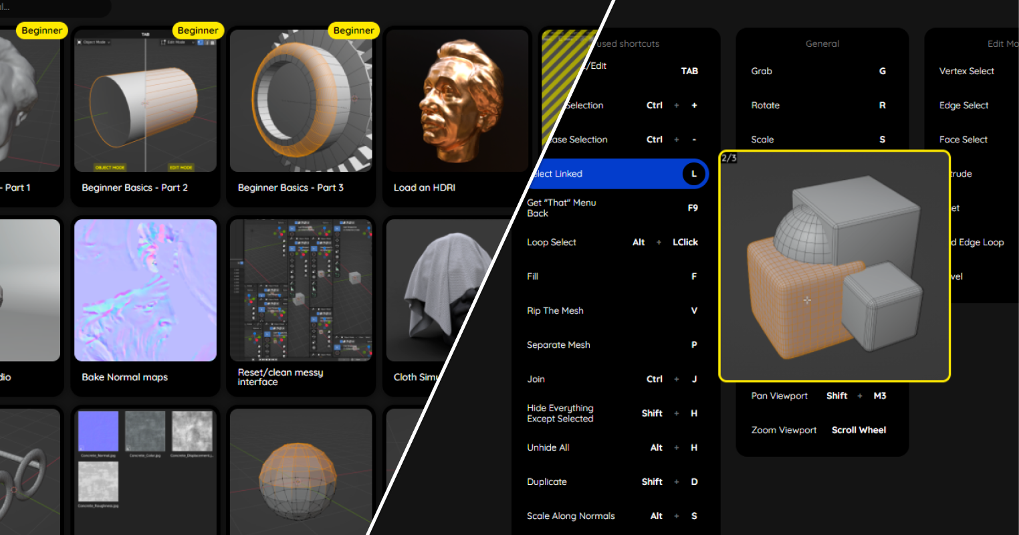The image size is (1019, 535).
Task: Click the Rip The Mesh shortcut
Action: [555, 310]
